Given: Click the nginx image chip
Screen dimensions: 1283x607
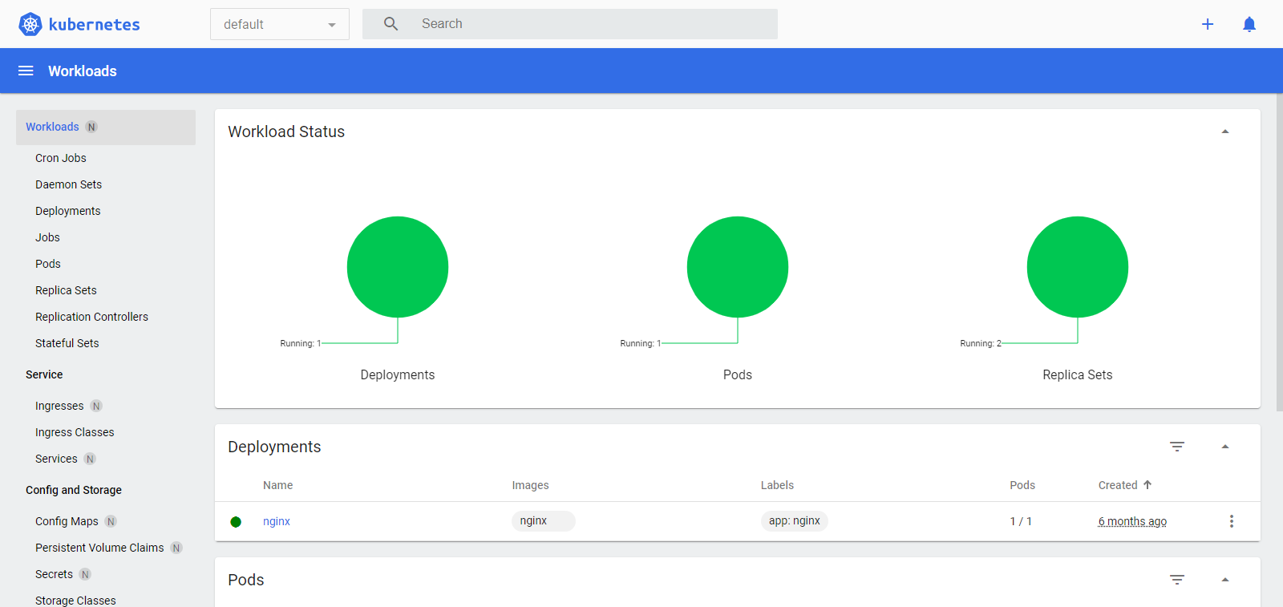Looking at the screenshot, I should pyautogui.click(x=543, y=521).
